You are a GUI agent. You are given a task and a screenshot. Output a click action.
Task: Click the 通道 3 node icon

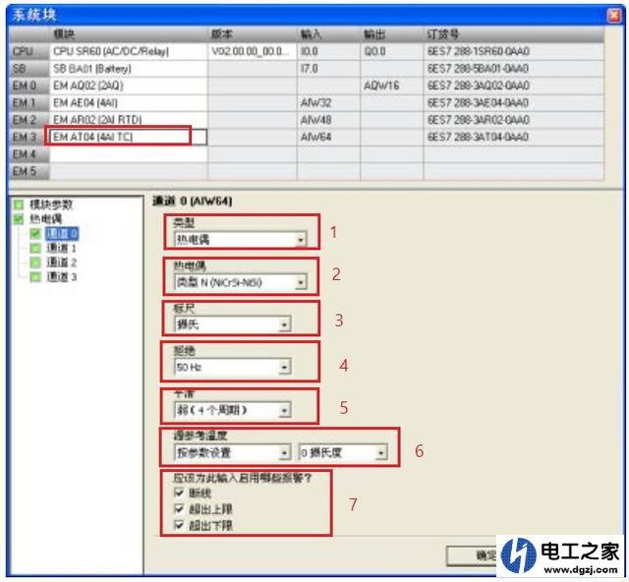click(35, 278)
